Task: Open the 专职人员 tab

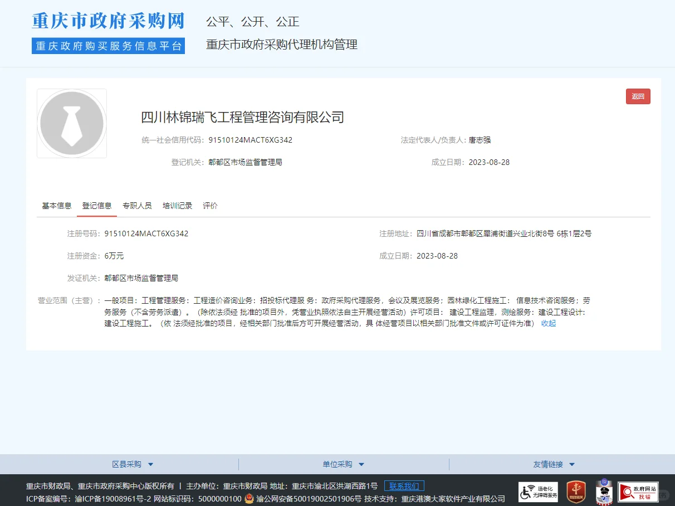Action: [x=138, y=205]
